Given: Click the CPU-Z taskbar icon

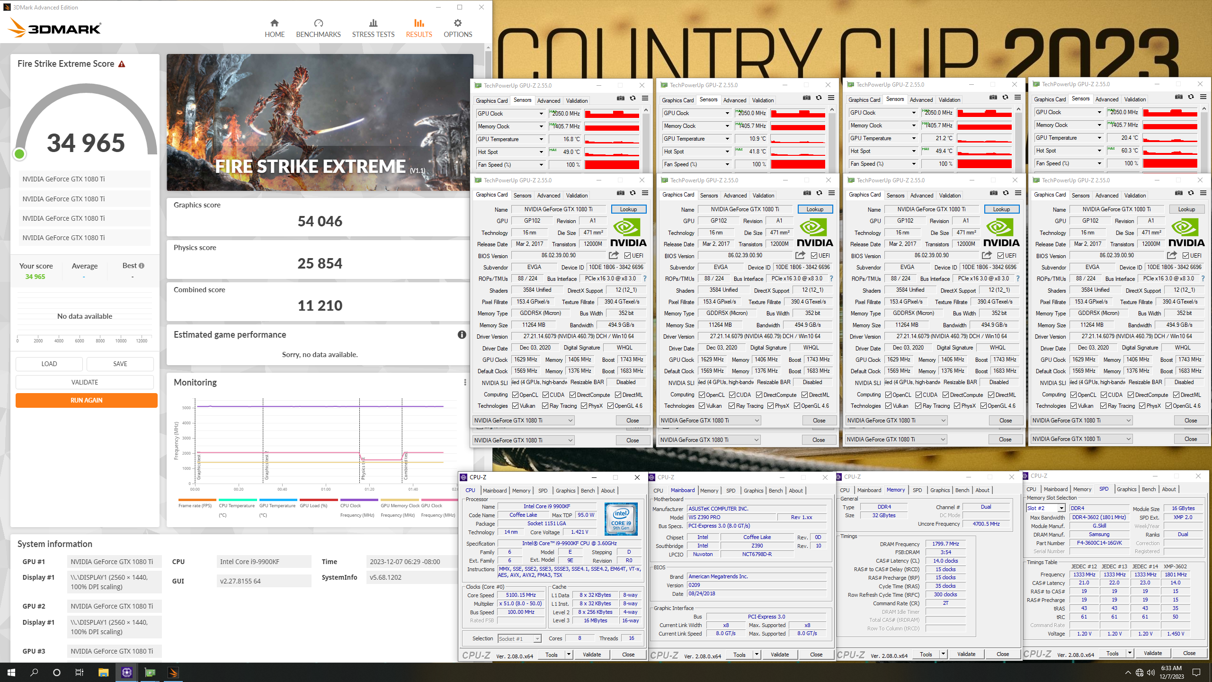Looking at the screenshot, I should click(x=126, y=673).
